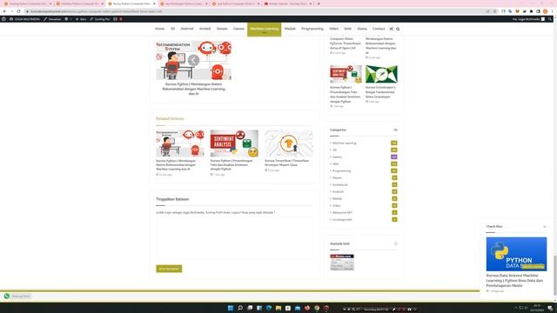The height and width of the screenshot is (313, 557).
Task: Open a new browser tab with plus
Action: point(319,3)
